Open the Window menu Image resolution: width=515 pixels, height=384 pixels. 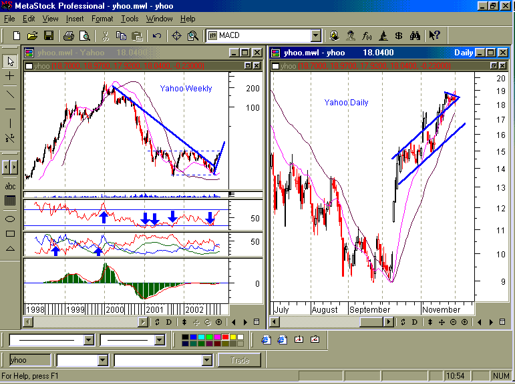[159, 19]
